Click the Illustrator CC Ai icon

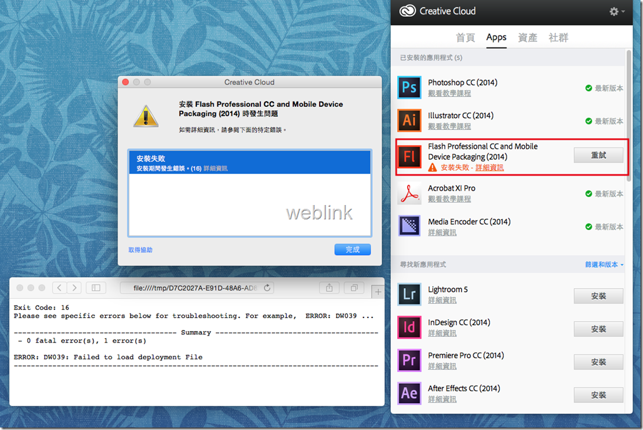tap(409, 120)
